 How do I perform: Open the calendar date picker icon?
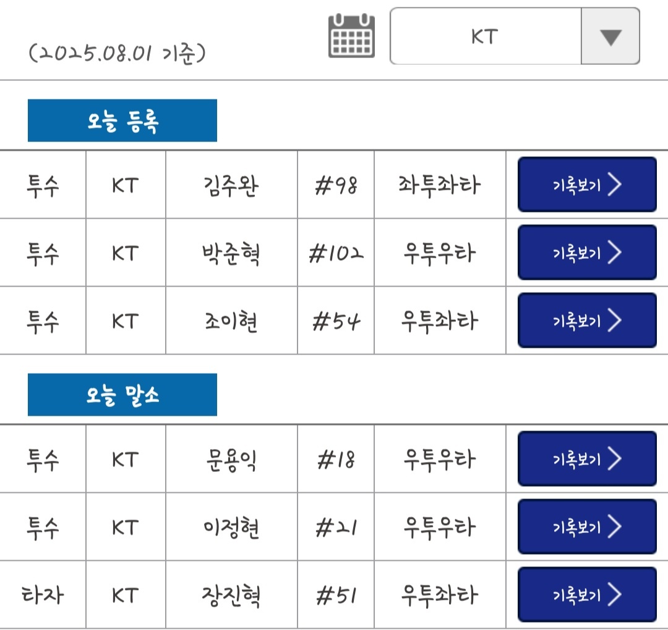(351, 36)
